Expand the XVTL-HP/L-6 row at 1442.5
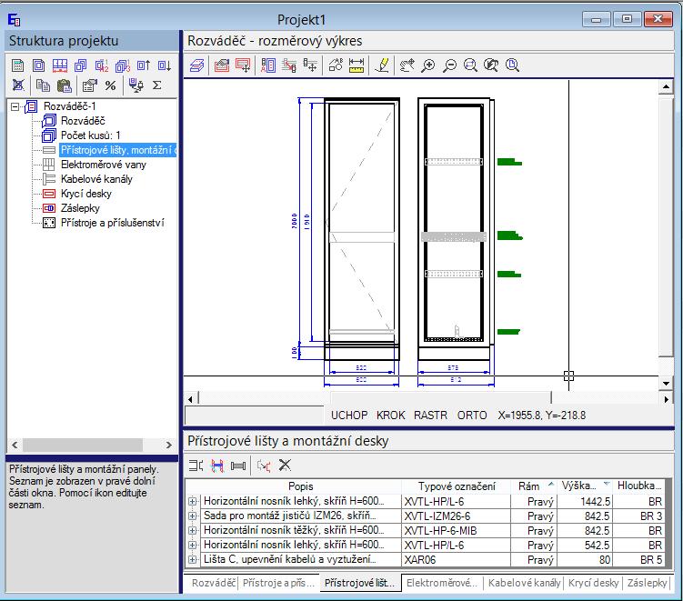 [x=192, y=501]
